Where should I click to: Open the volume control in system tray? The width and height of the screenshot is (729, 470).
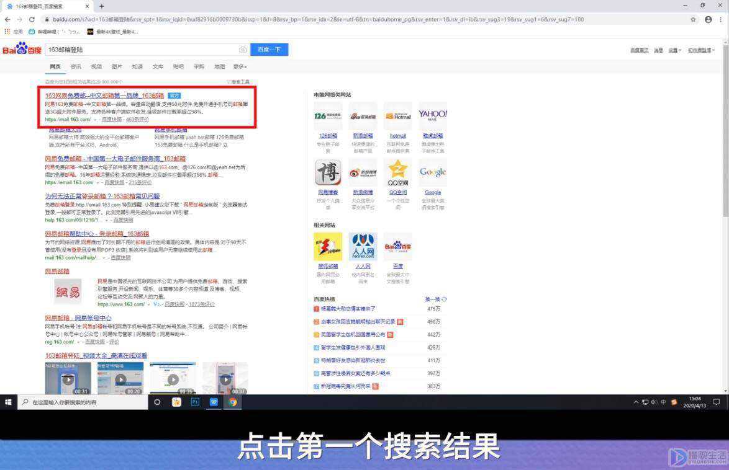point(654,402)
